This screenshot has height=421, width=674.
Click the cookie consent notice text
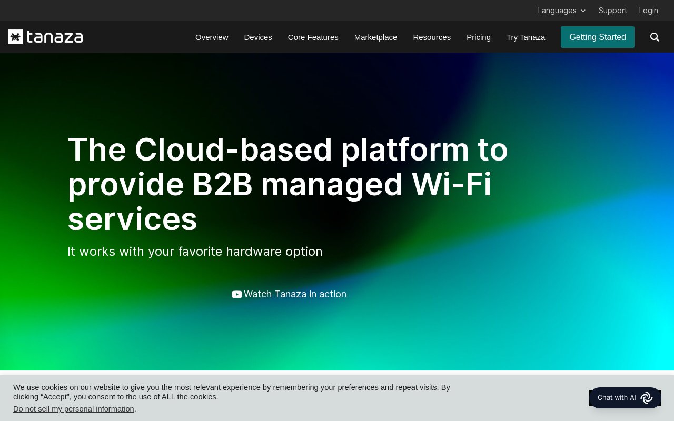(x=232, y=392)
